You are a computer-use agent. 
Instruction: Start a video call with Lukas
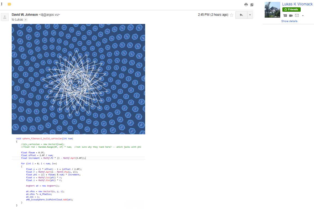[291, 16]
